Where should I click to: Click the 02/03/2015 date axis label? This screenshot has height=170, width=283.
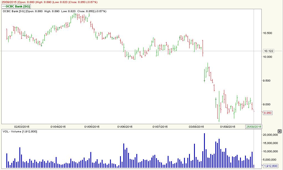(x=22, y=126)
